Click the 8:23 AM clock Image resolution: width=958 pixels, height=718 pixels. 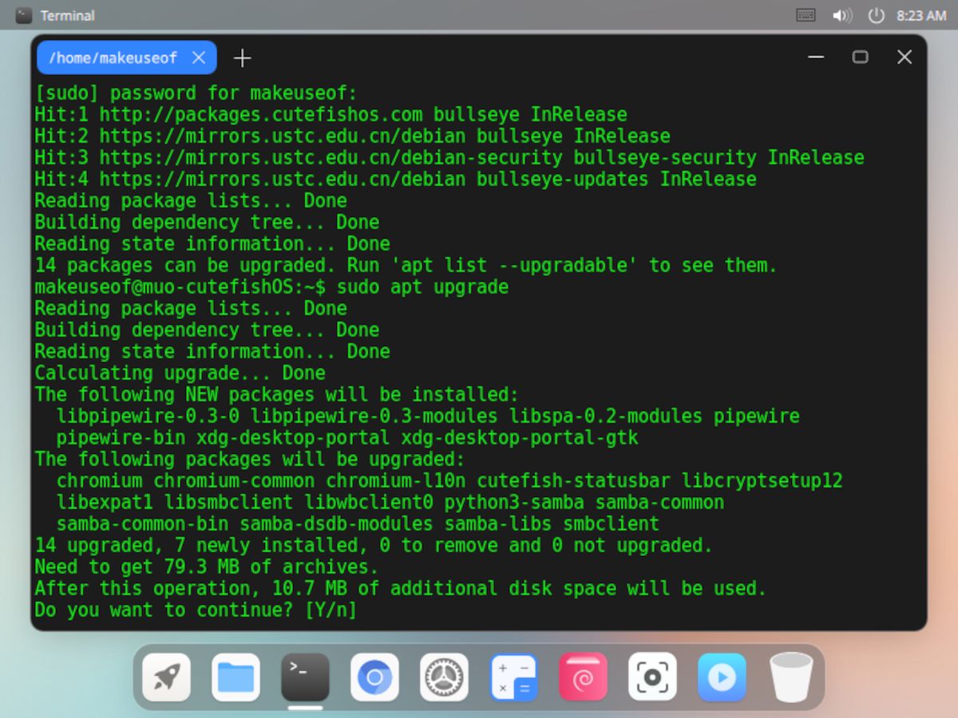(921, 15)
